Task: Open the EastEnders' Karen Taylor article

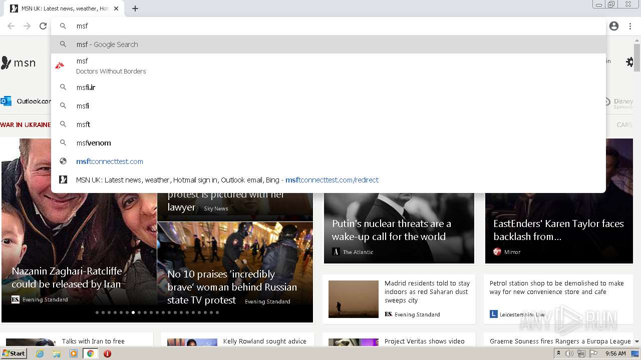Action: [x=558, y=230]
